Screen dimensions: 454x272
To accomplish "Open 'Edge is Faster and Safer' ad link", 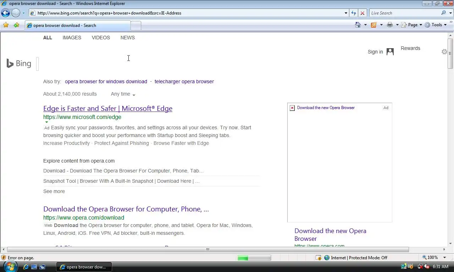I will click(108, 108).
